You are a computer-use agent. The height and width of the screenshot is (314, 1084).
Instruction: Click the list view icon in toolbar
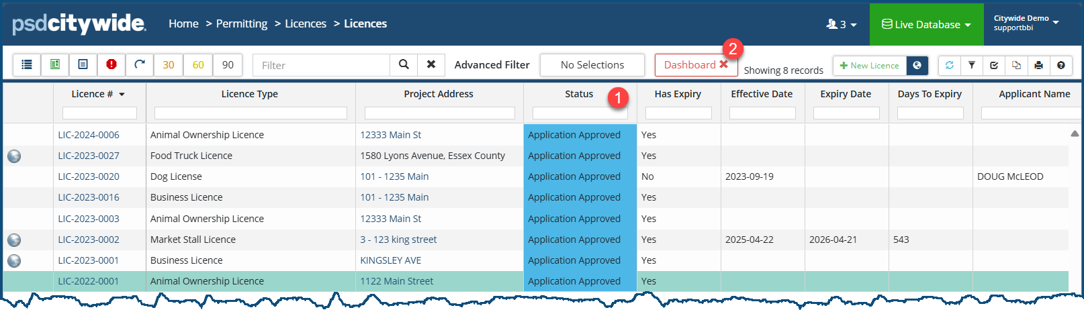click(x=27, y=65)
